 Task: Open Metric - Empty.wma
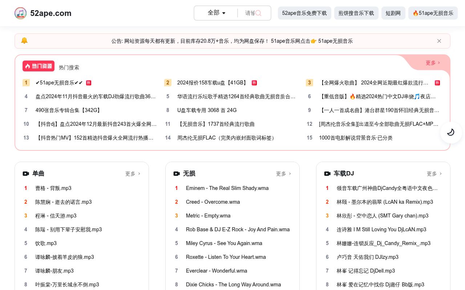point(208,216)
